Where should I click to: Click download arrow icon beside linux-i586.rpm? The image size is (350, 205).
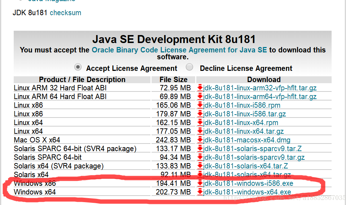(200, 105)
